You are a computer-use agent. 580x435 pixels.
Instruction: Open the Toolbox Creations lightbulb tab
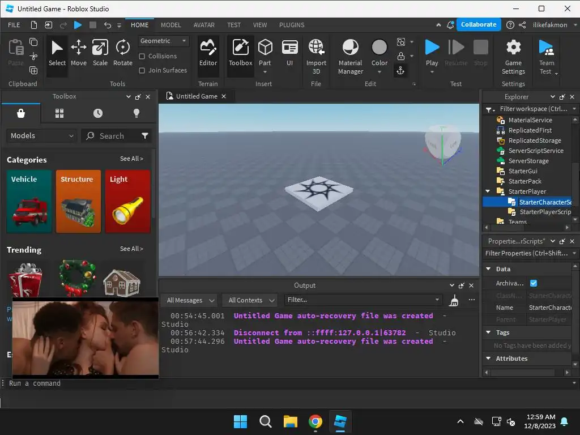tap(136, 113)
